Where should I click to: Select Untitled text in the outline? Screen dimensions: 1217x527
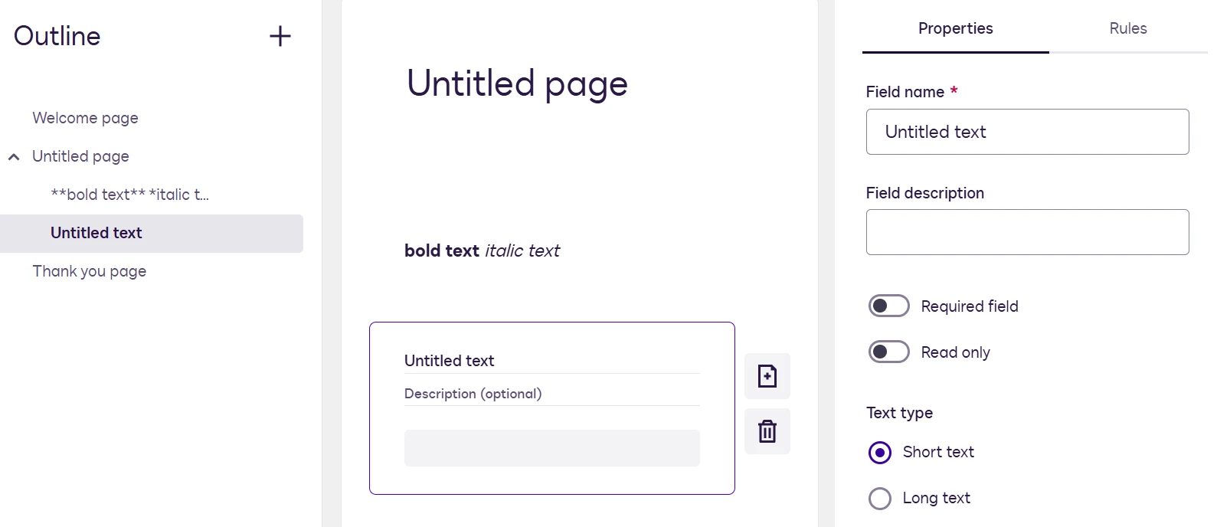click(x=152, y=233)
